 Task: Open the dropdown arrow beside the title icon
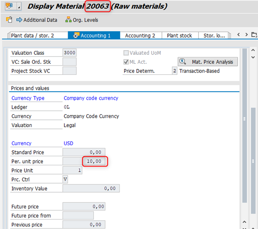click(19, 7)
